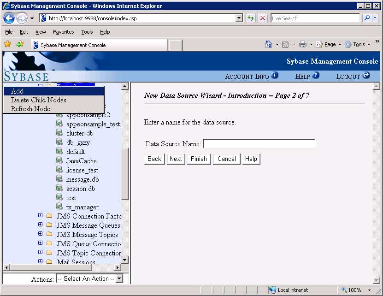The width and height of the screenshot is (383, 296).
Task: Click the Cancel wizard button
Action: tap(227, 159)
